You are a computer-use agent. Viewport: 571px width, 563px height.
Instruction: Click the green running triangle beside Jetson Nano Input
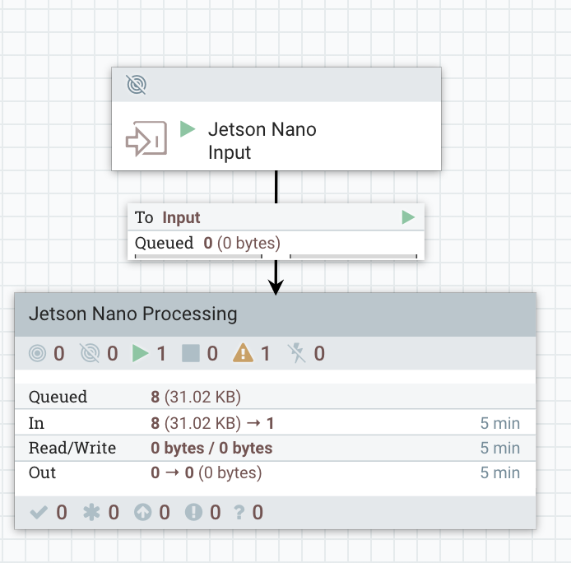click(x=188, y=129)
